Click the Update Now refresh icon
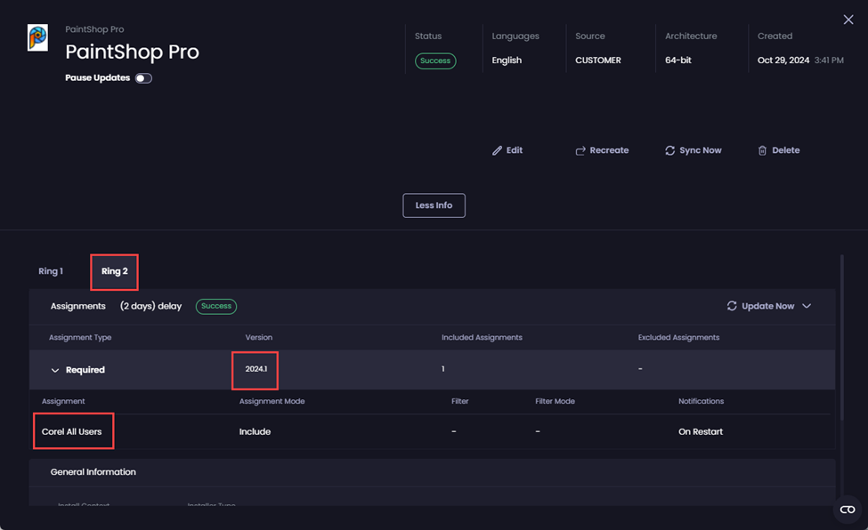Viewport: 868px width, 530px height. (732, 306)
